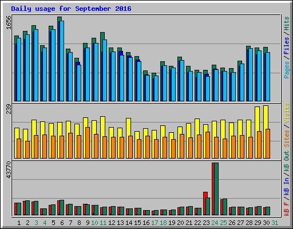This screenshot has width=293, height=229.
Task: Select day label "28" on the x-axis
Action: click(249, 223)
